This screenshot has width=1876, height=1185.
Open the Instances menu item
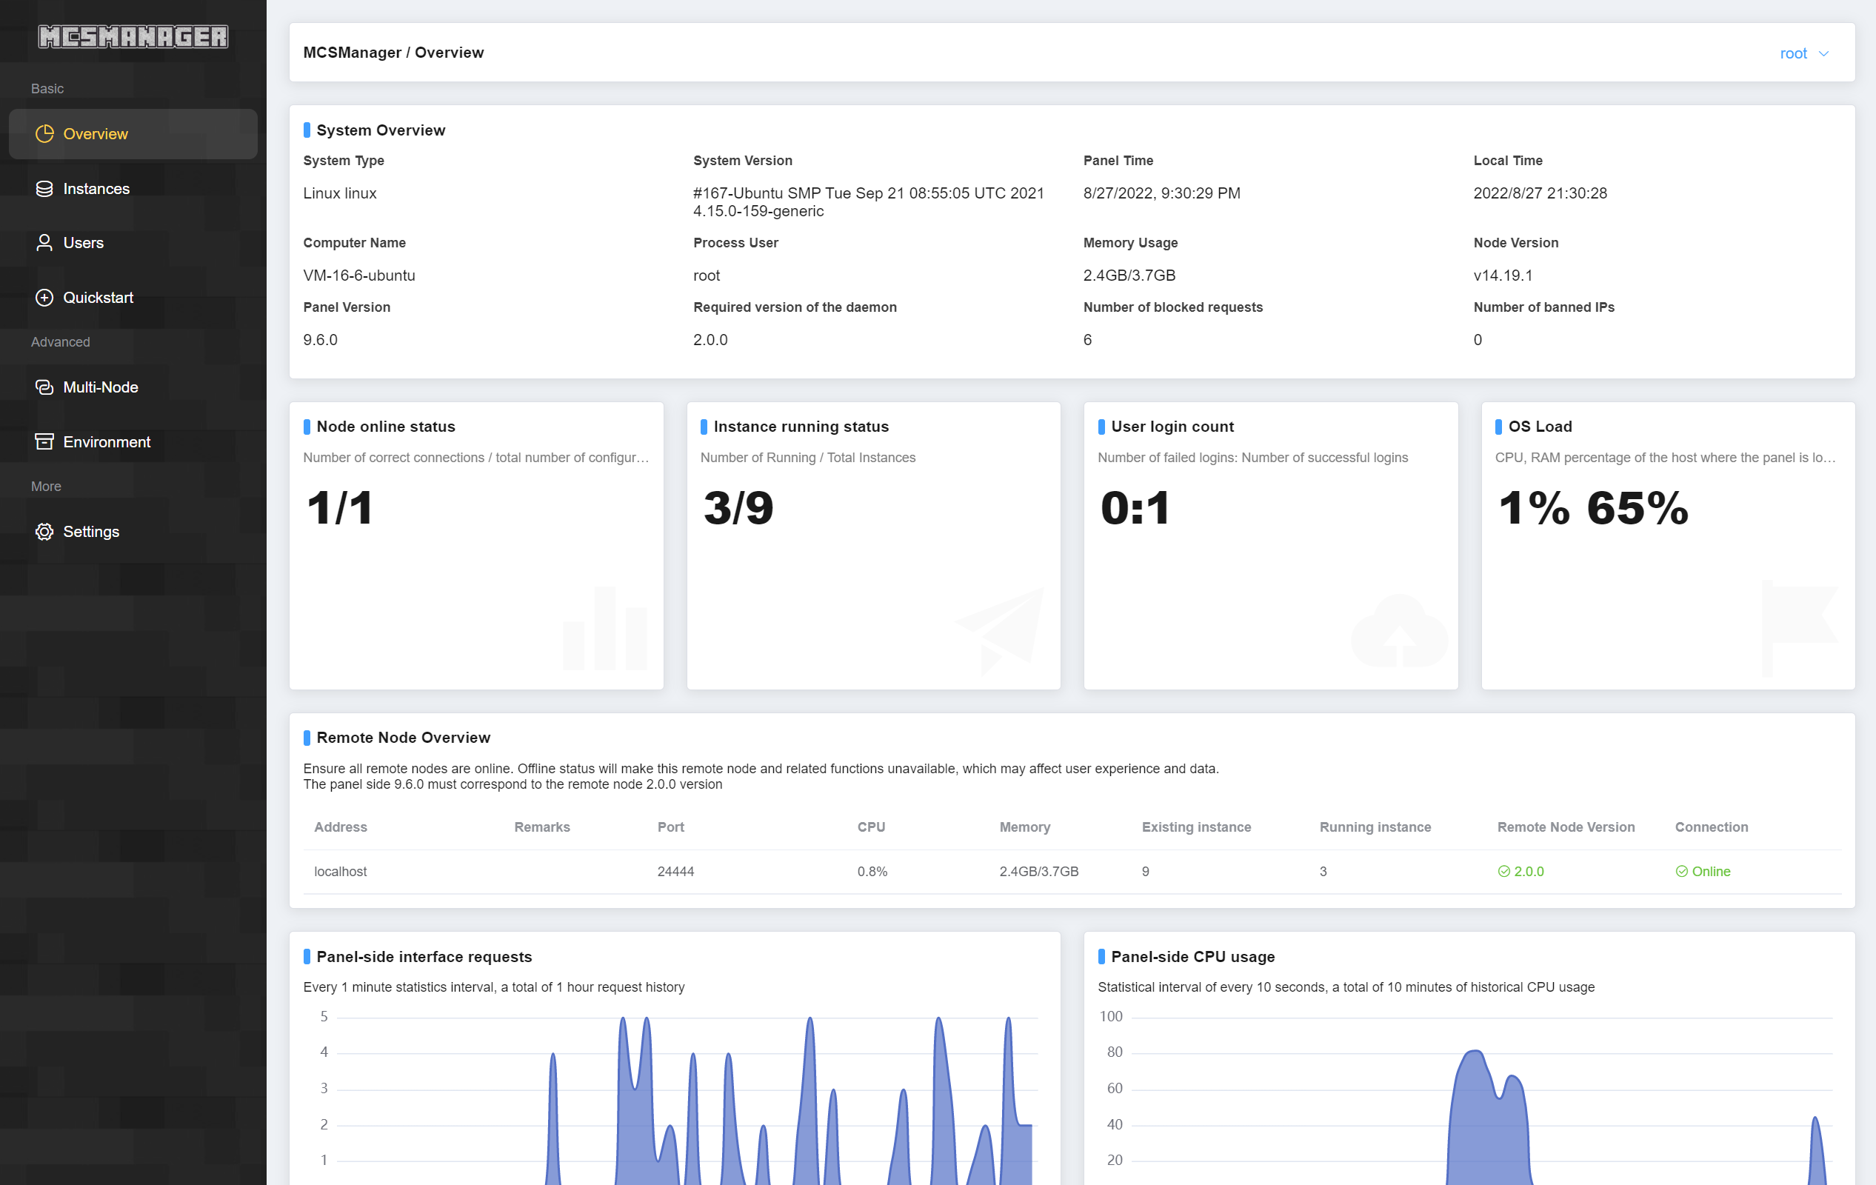(x=133, y=189)
